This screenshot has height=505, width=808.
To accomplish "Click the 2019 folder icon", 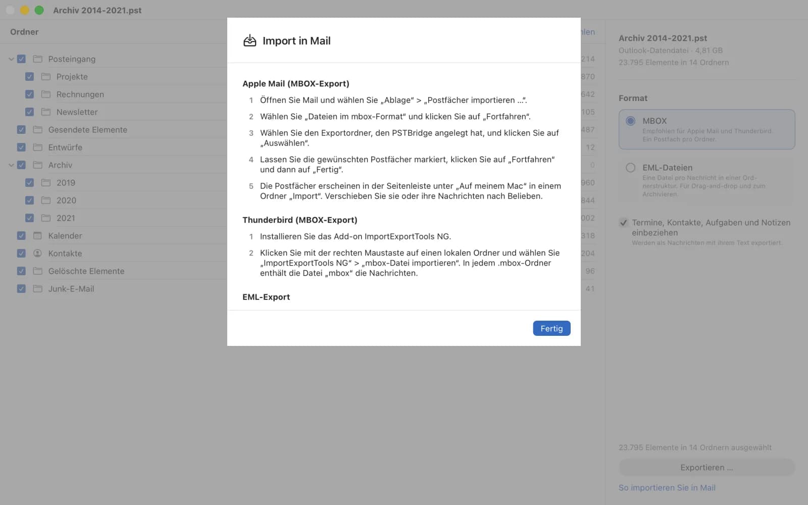I will pyautogui.click(x=46, y=183).
